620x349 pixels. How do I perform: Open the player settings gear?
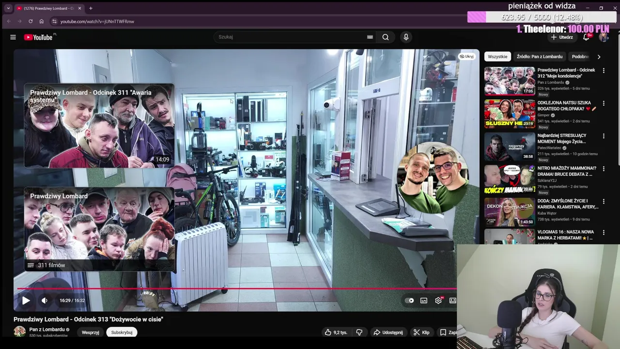pyautogui.click(x=438, y=301)
